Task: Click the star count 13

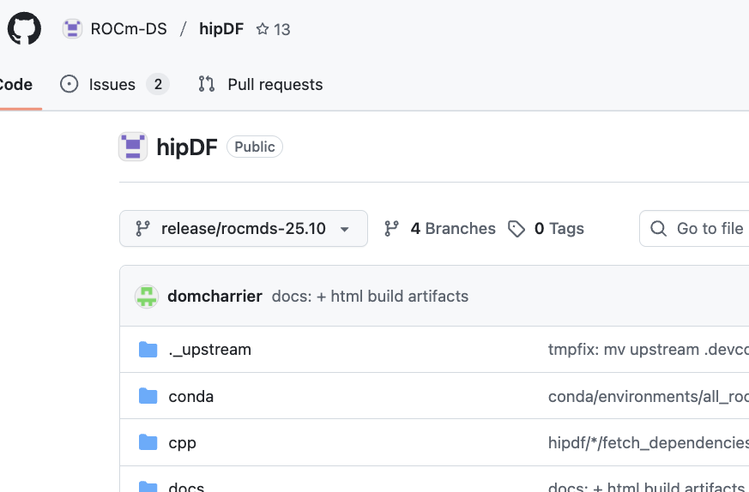Action: tap(281, 30)
